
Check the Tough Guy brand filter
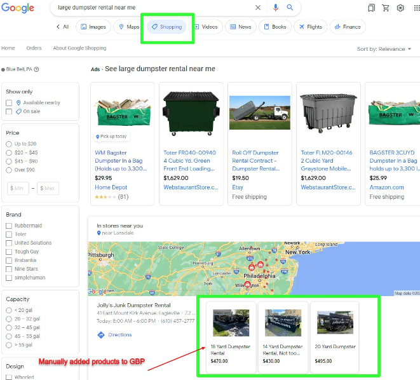pyautogui.click(x=9, y=252)
